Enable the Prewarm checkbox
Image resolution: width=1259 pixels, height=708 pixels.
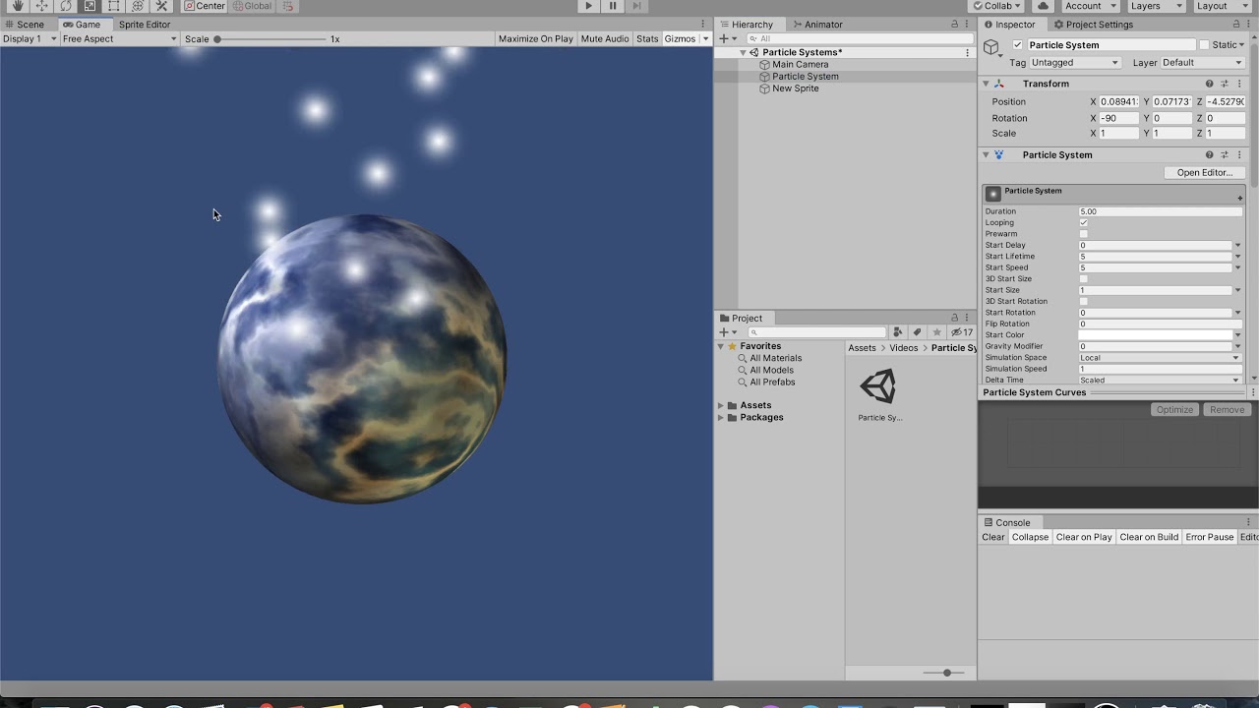click(1084, 234)
